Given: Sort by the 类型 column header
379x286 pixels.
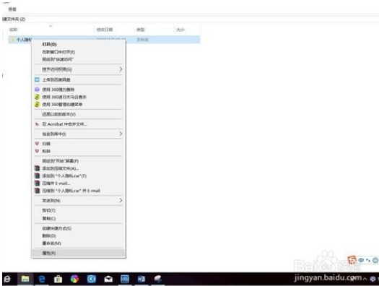Looking at the screenshot, I should (141, 30).
